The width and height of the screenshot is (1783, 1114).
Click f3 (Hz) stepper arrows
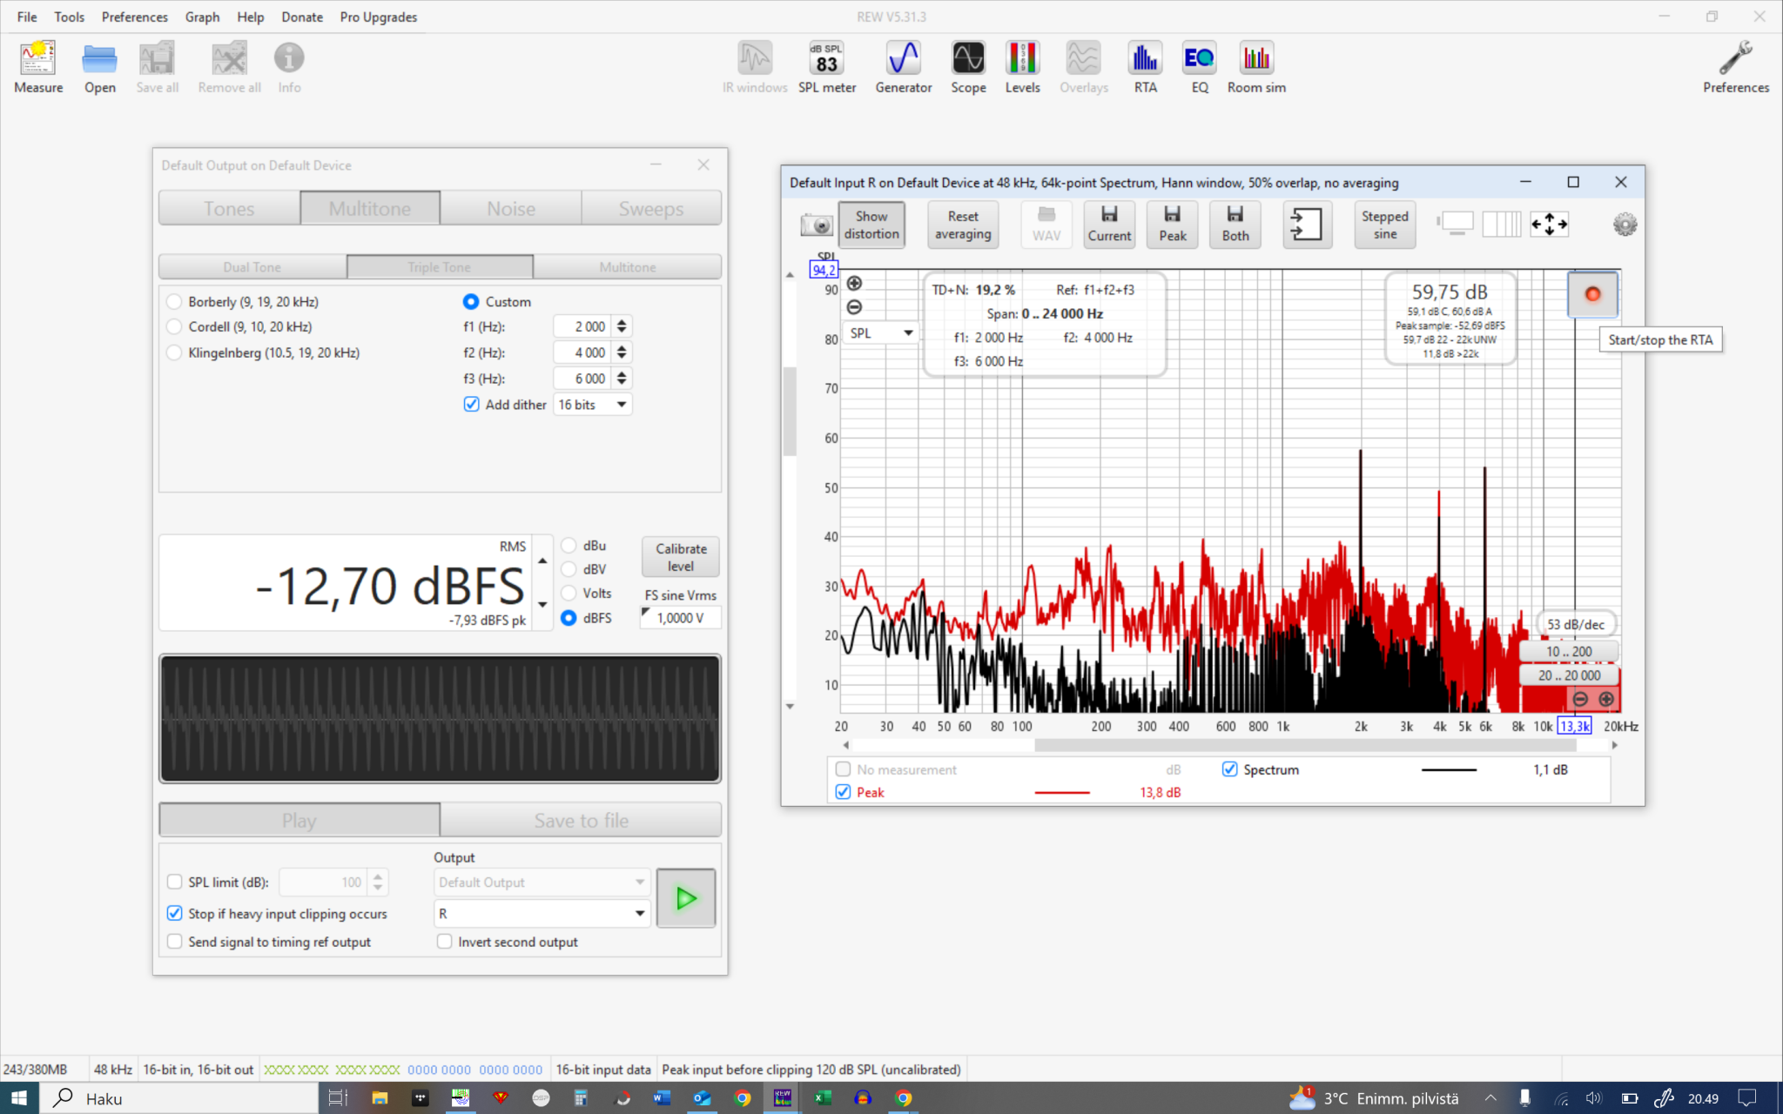(x=622, y=379)
